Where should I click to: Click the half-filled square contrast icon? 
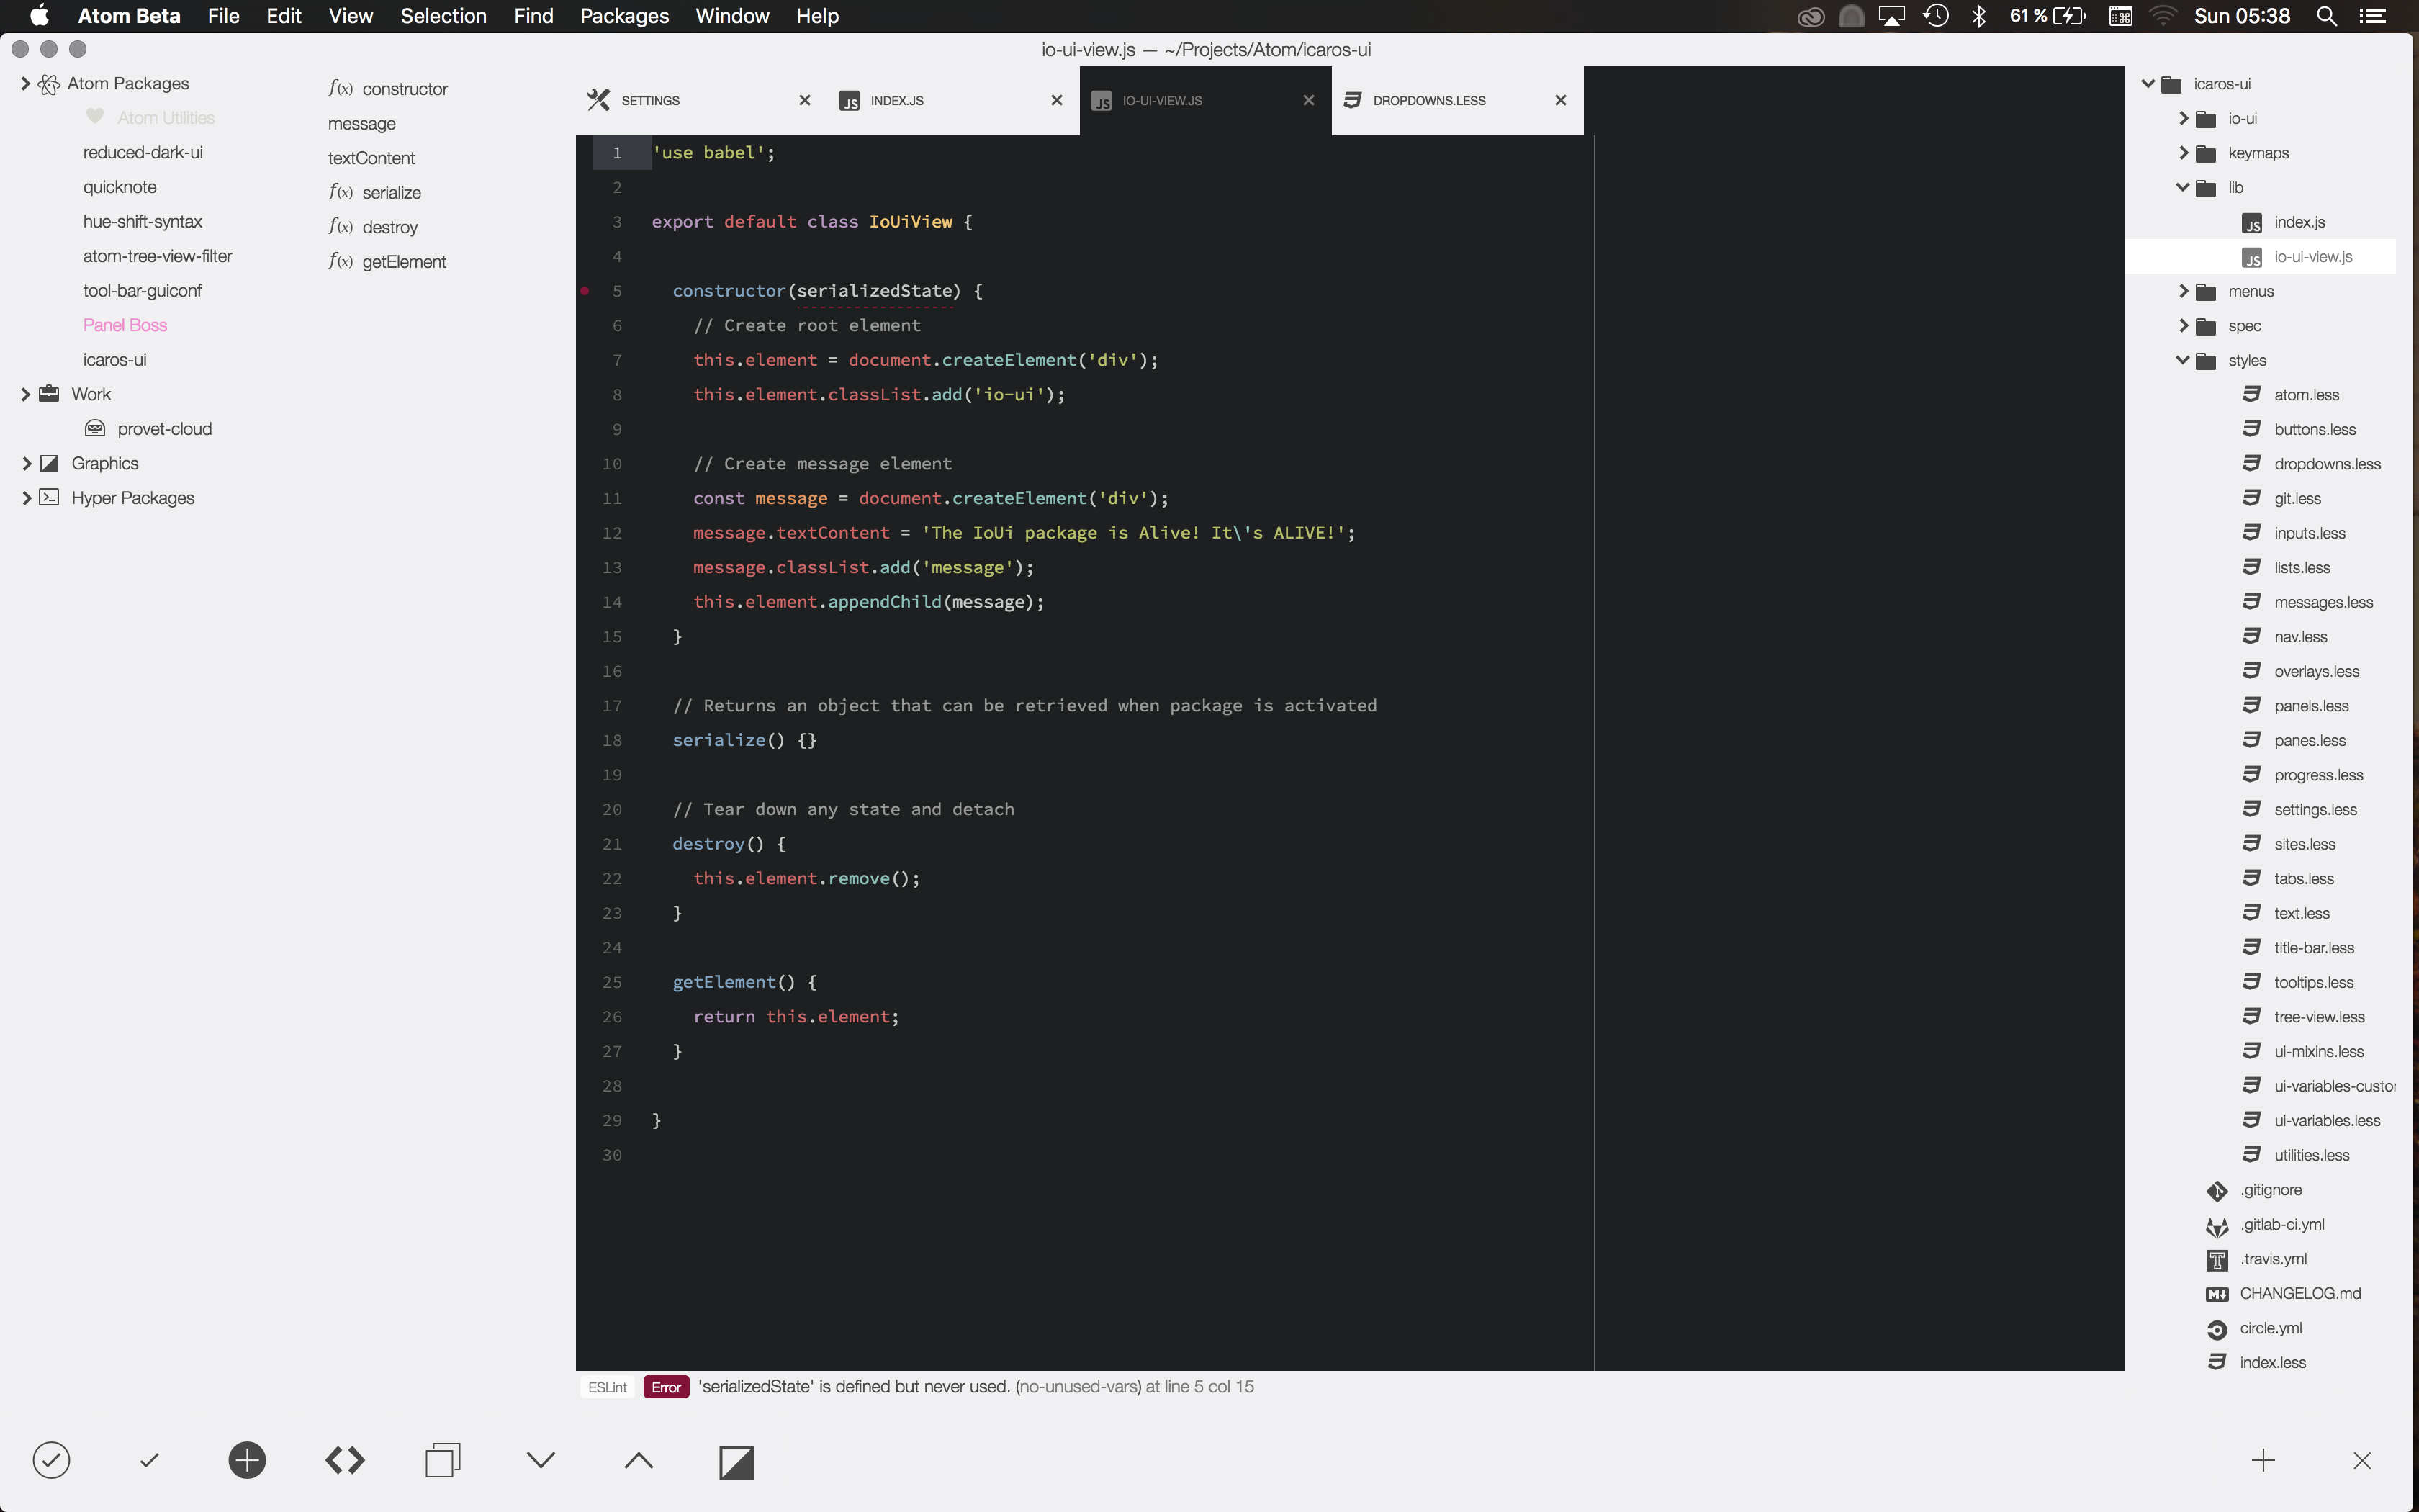coord(736,1462)
